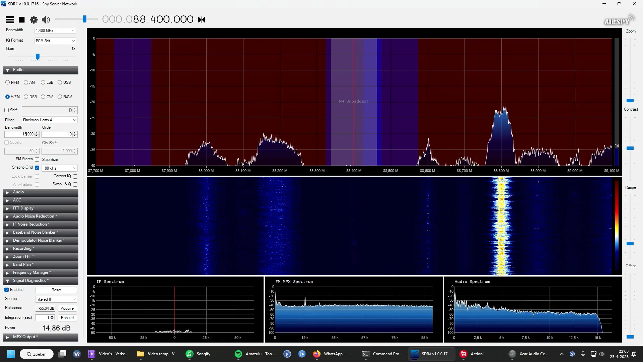Select NFM demodulation mode

tap(12, 82)
